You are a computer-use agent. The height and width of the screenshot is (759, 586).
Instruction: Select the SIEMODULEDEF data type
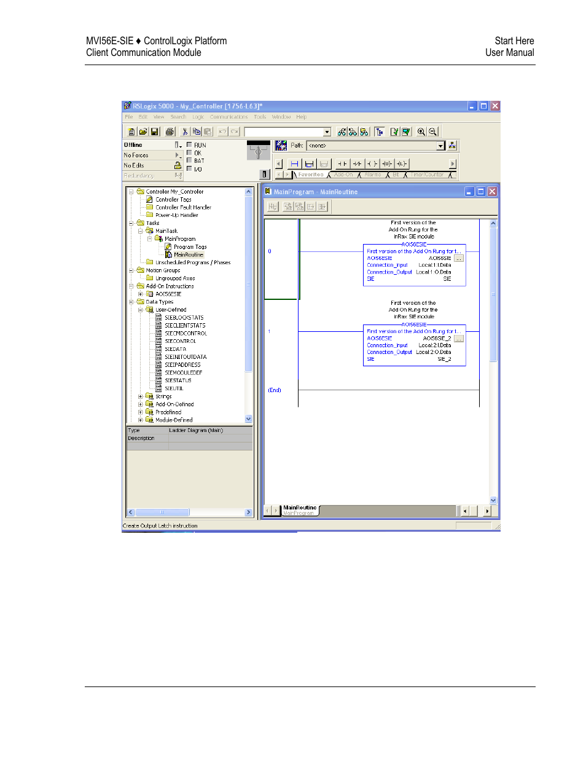[x=183, y=373]
